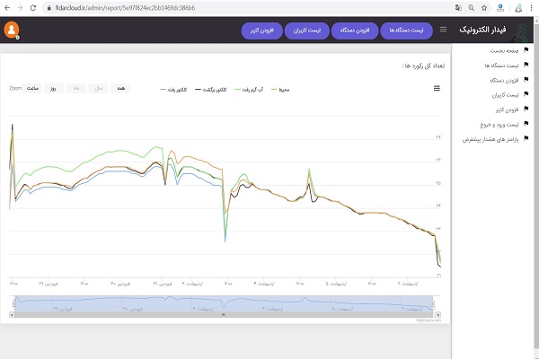Viewport: 539px width, 359px height.
Task: Select the روز zoom range button
Action: click(x=53, y=89)
